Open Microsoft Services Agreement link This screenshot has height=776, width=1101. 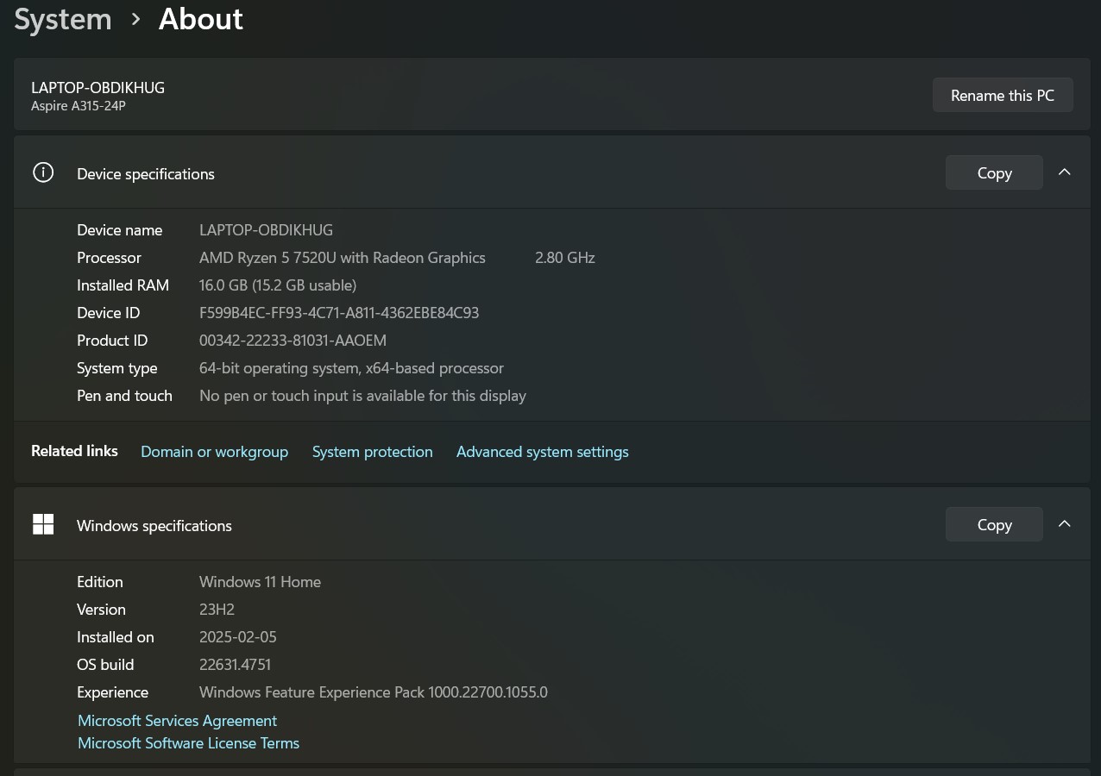177,721
